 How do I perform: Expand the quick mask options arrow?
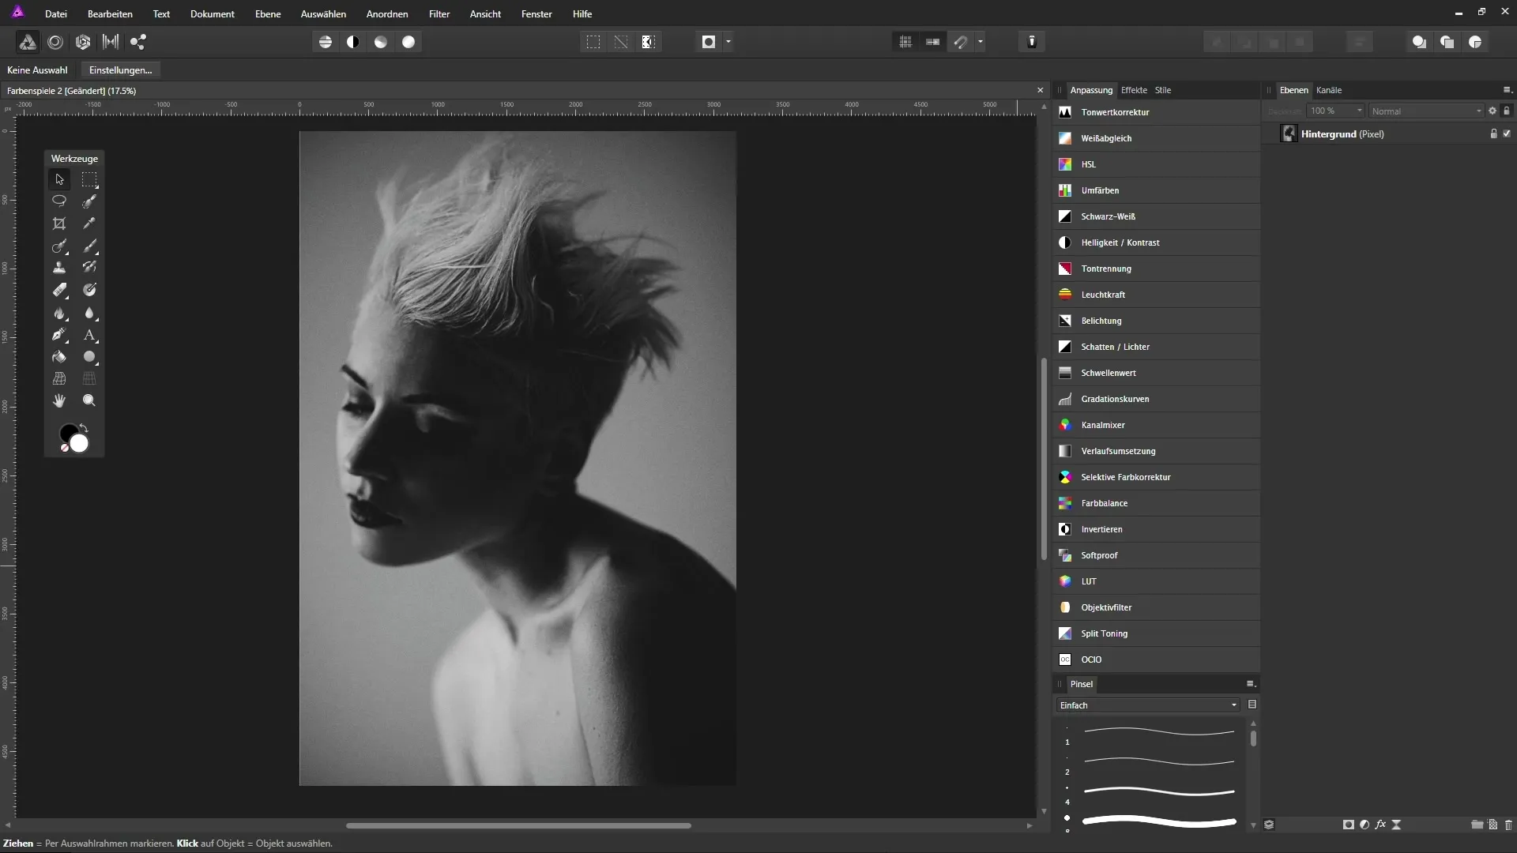coord(728,42)
